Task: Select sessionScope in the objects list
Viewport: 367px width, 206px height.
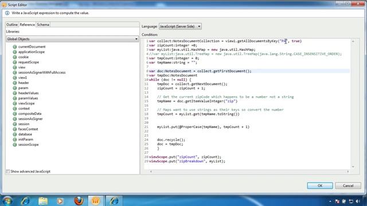Action: coord(28,145)
